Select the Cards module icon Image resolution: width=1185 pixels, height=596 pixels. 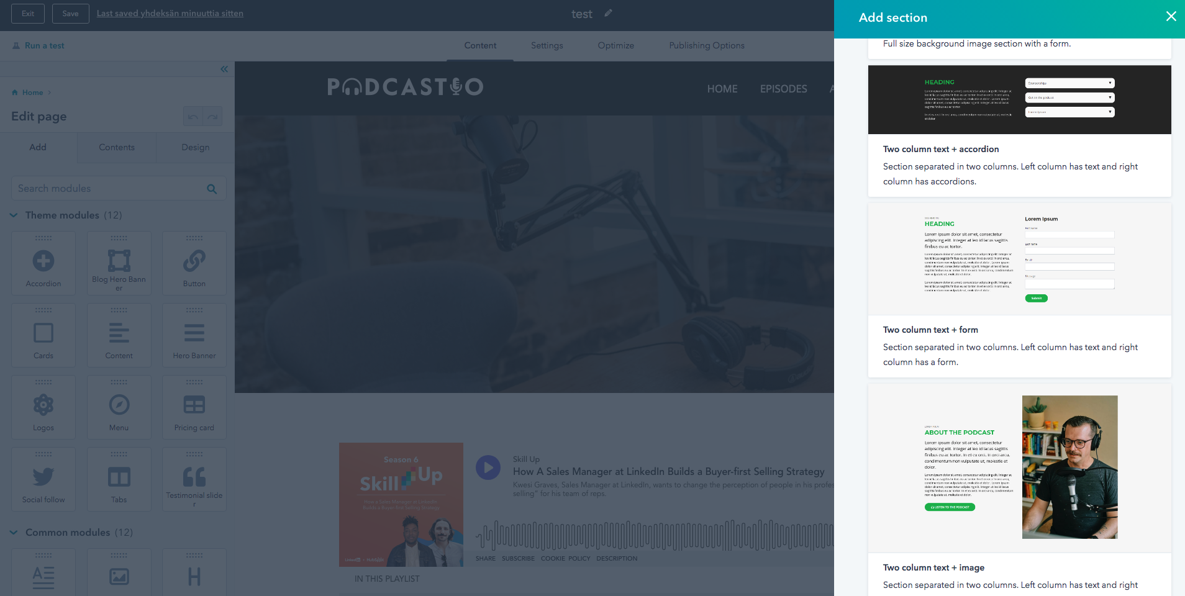tap(43, 333)
